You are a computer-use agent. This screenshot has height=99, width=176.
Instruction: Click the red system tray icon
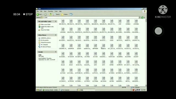(133, 90)
